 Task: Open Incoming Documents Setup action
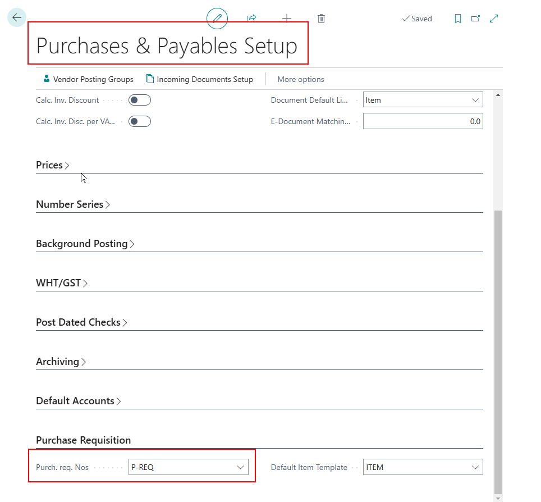tap(200, 79)
